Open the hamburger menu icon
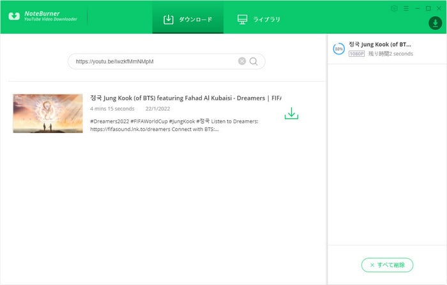 coord(406,8)
